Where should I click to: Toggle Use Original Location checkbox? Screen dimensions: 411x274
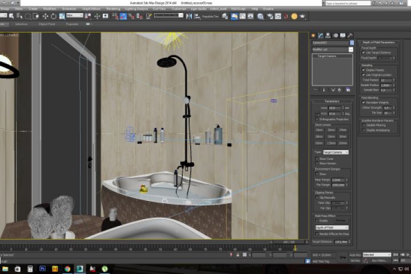[363, 75]
